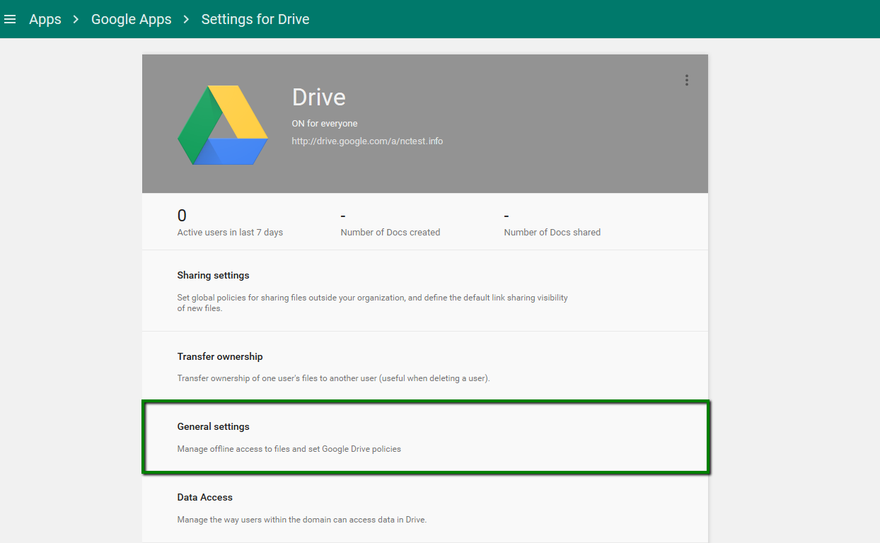Screen dimensions: 880x543
Task: Click ON for everyone status
Action: pyautogui.click(x=325, y=123)
